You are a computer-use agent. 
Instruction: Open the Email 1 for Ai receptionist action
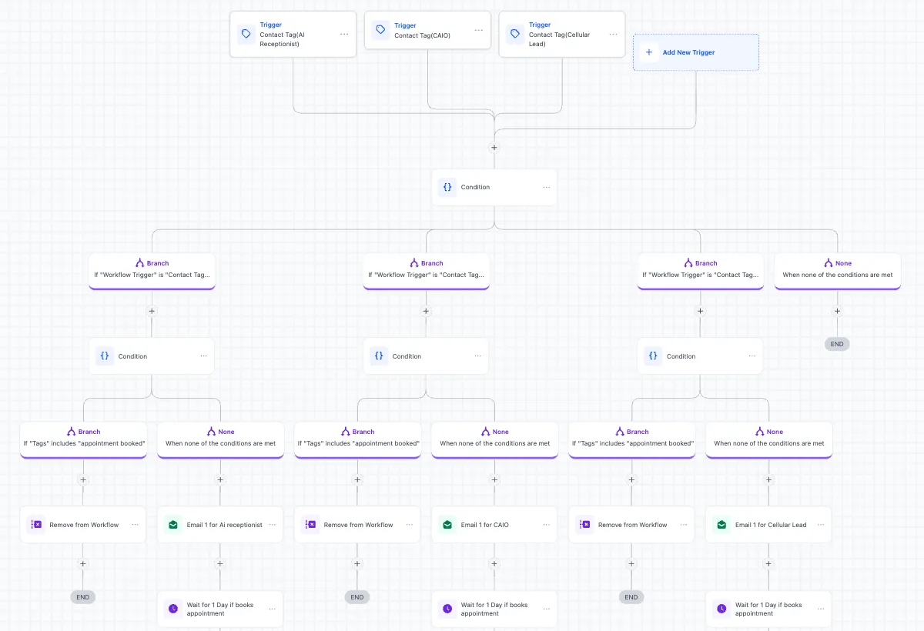(x=220, y=525)
